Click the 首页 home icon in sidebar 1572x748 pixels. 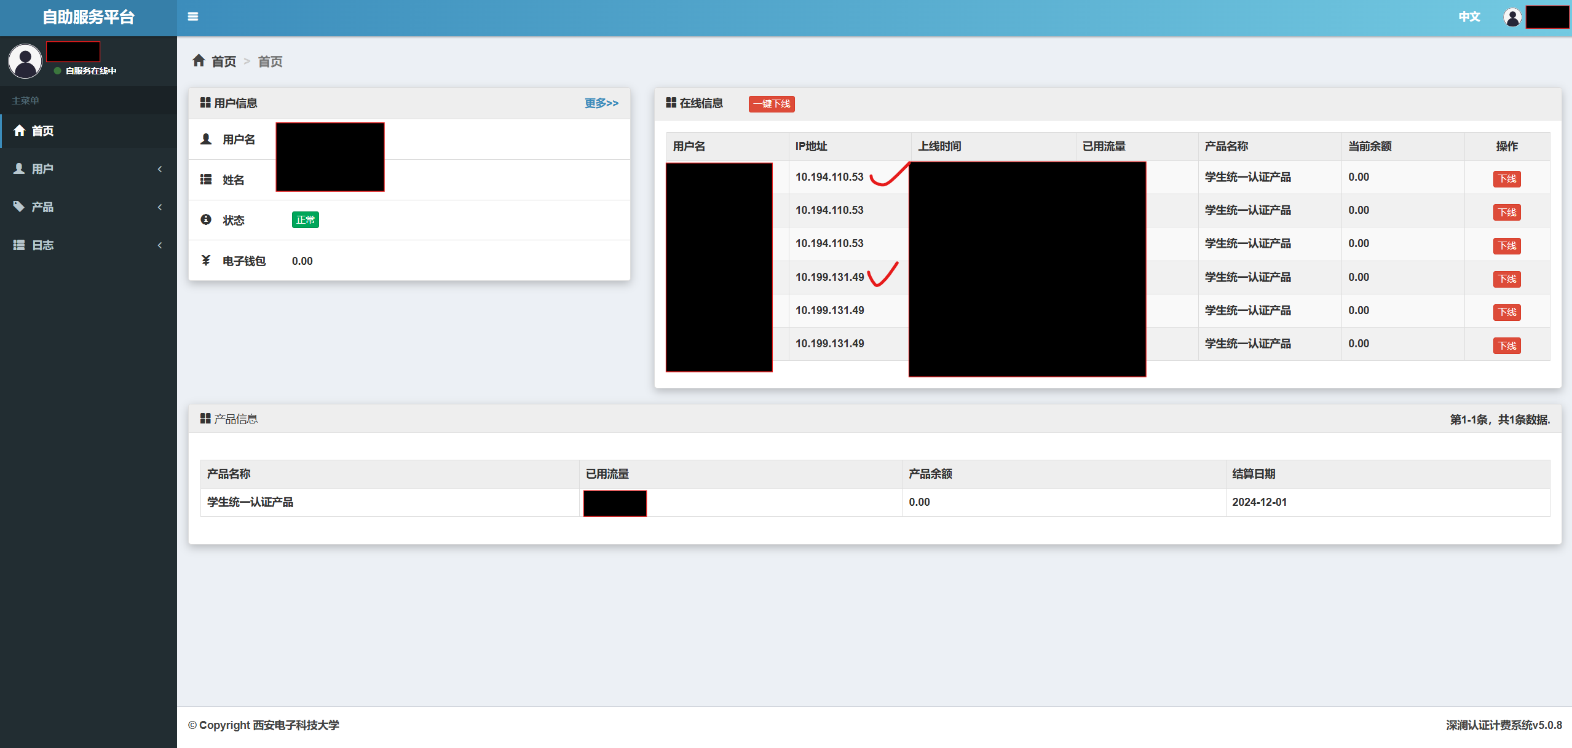20,130
